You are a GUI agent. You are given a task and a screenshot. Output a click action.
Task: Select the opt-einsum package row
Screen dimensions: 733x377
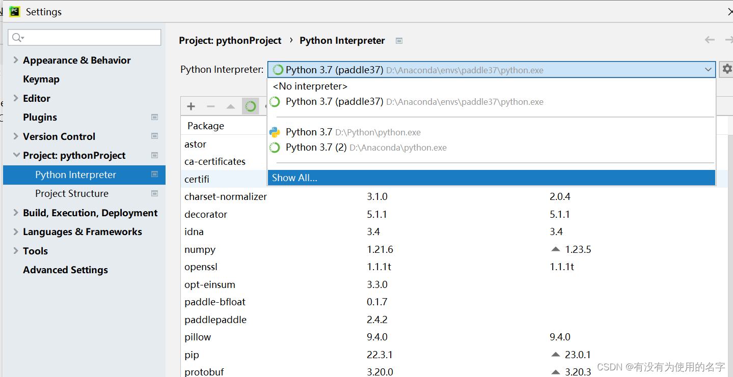(454, 284)
